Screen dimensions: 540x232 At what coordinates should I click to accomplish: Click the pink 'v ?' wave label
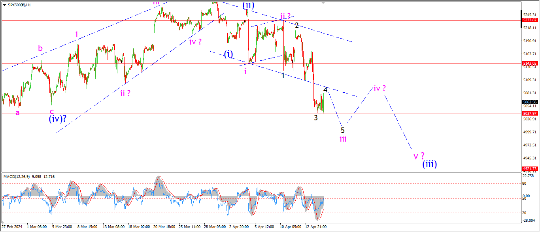click(419, 156)
